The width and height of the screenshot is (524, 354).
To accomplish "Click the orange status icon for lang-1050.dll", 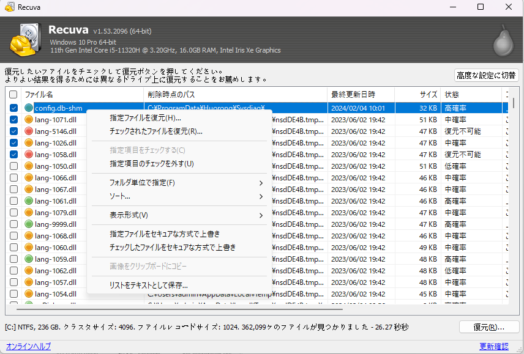I will (x=29, y=166).
